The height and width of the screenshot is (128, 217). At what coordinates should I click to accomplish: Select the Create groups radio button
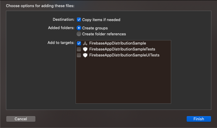[79, 28]
